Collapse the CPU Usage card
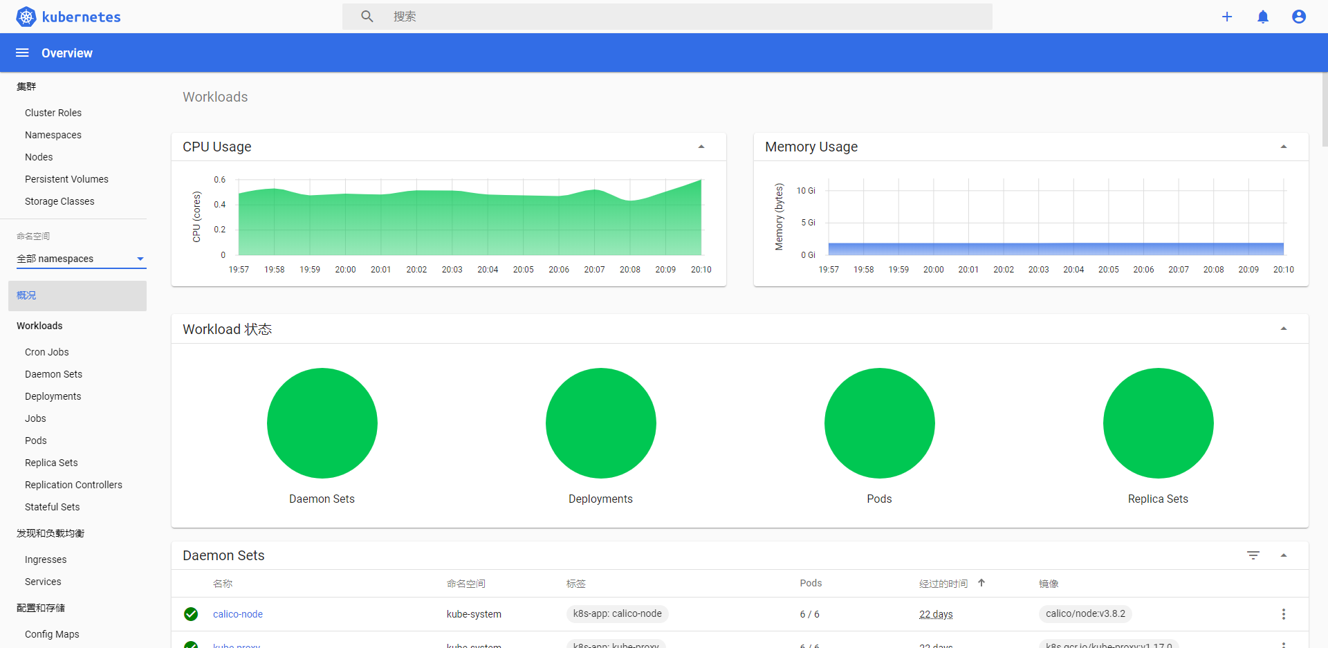1328x648 pixels. (701, 147)
